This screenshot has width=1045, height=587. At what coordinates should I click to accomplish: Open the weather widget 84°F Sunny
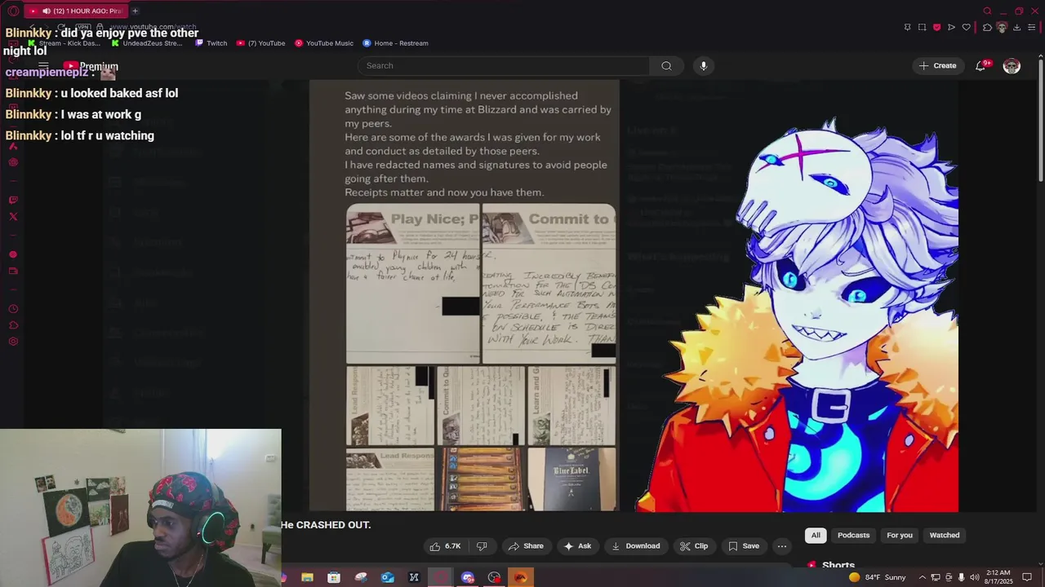click(877, 577)
